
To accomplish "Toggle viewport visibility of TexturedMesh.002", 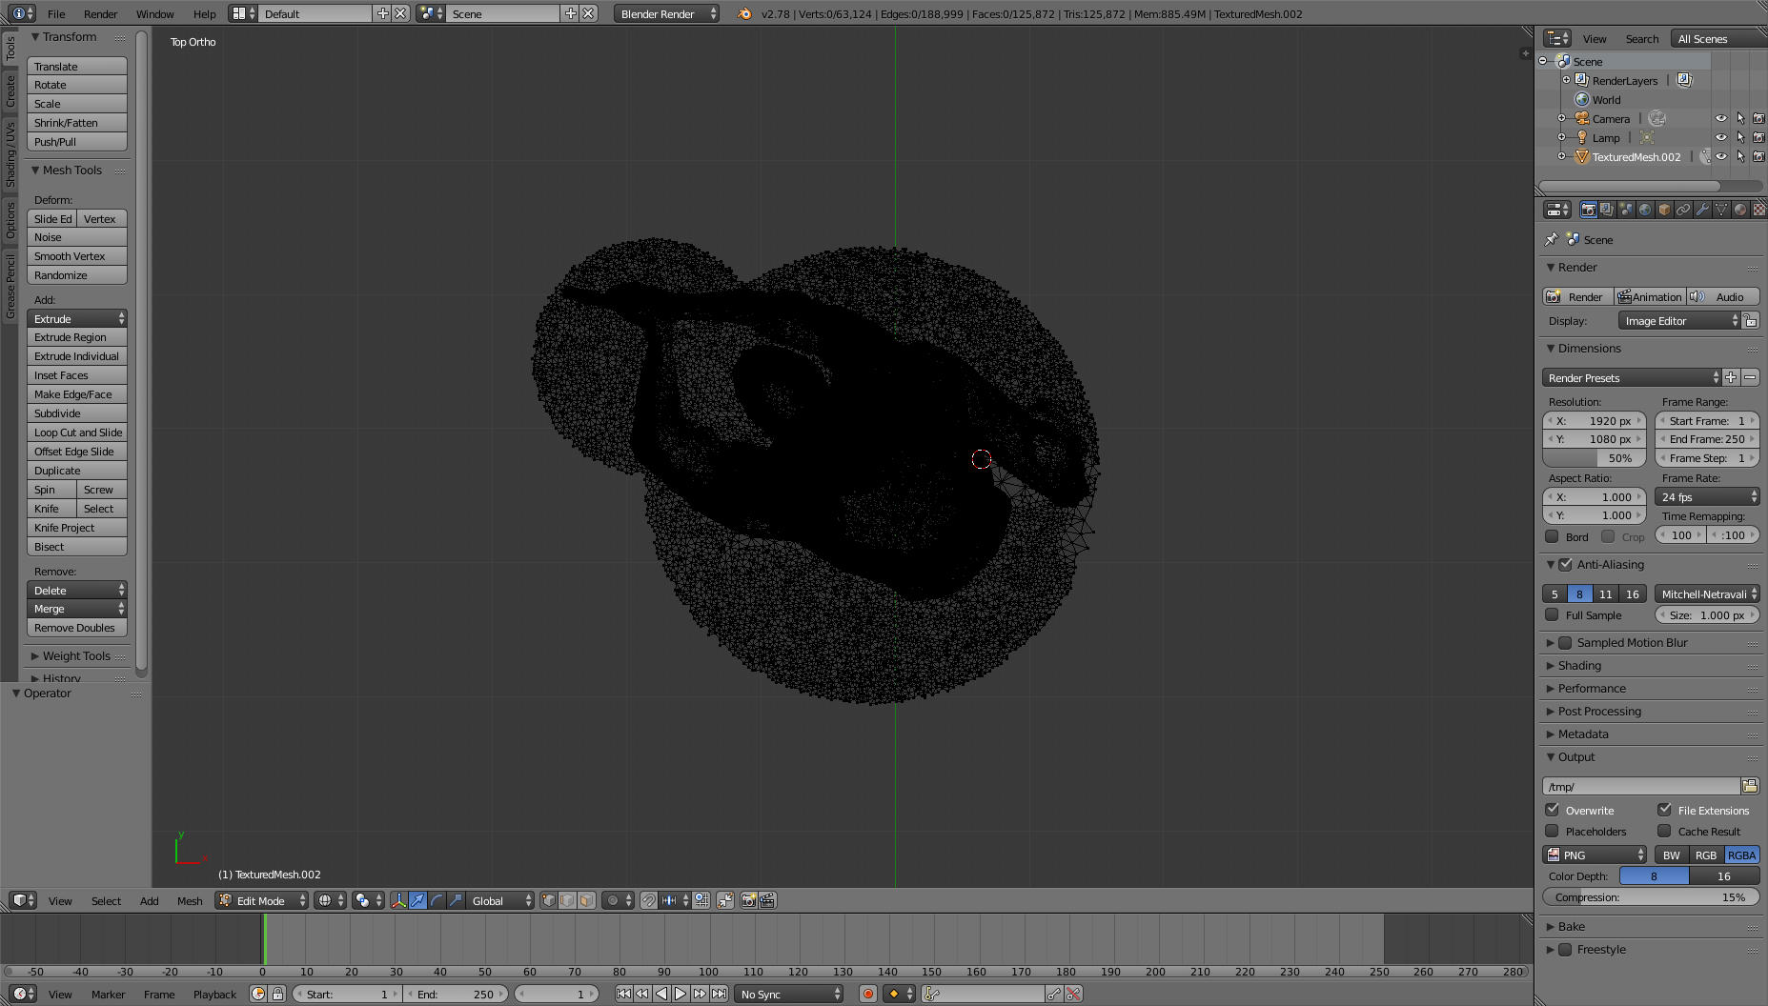I will (1721, 156).
